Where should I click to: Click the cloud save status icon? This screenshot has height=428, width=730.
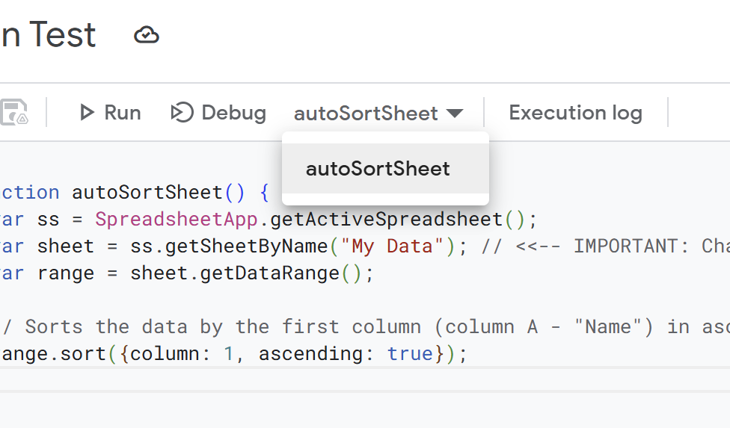tap(147, 35)
